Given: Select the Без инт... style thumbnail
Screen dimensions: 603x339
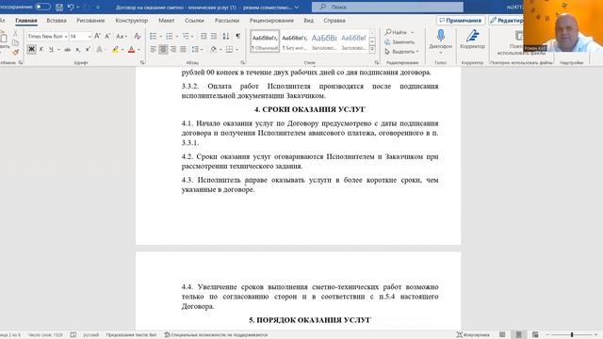Looking at the screenshot, I should [295, 41].
